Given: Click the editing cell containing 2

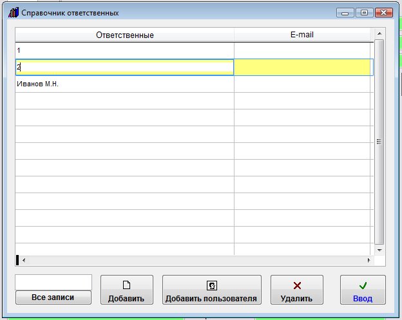Looking at the screenshot, I should click(x=124, y=68).
